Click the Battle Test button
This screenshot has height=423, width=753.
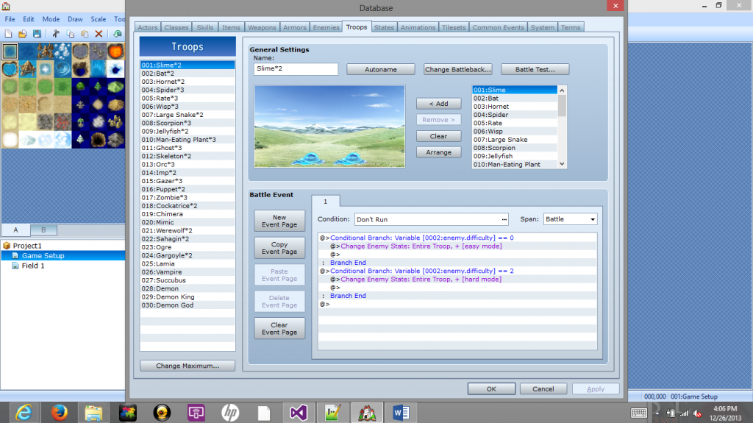535,69
